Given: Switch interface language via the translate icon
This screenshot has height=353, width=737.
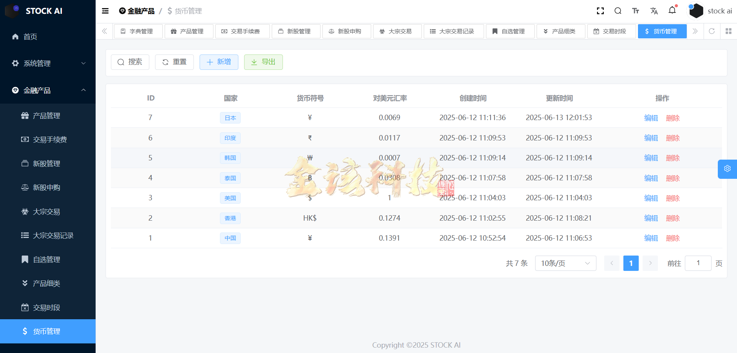Looking at the screenshot, I should (x=654, y=11).
